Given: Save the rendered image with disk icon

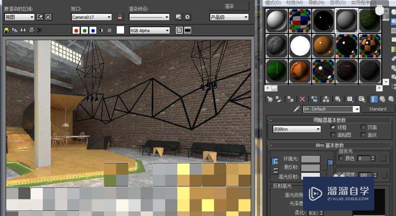Looking at the screenshot, I should [x=6, y=30].
